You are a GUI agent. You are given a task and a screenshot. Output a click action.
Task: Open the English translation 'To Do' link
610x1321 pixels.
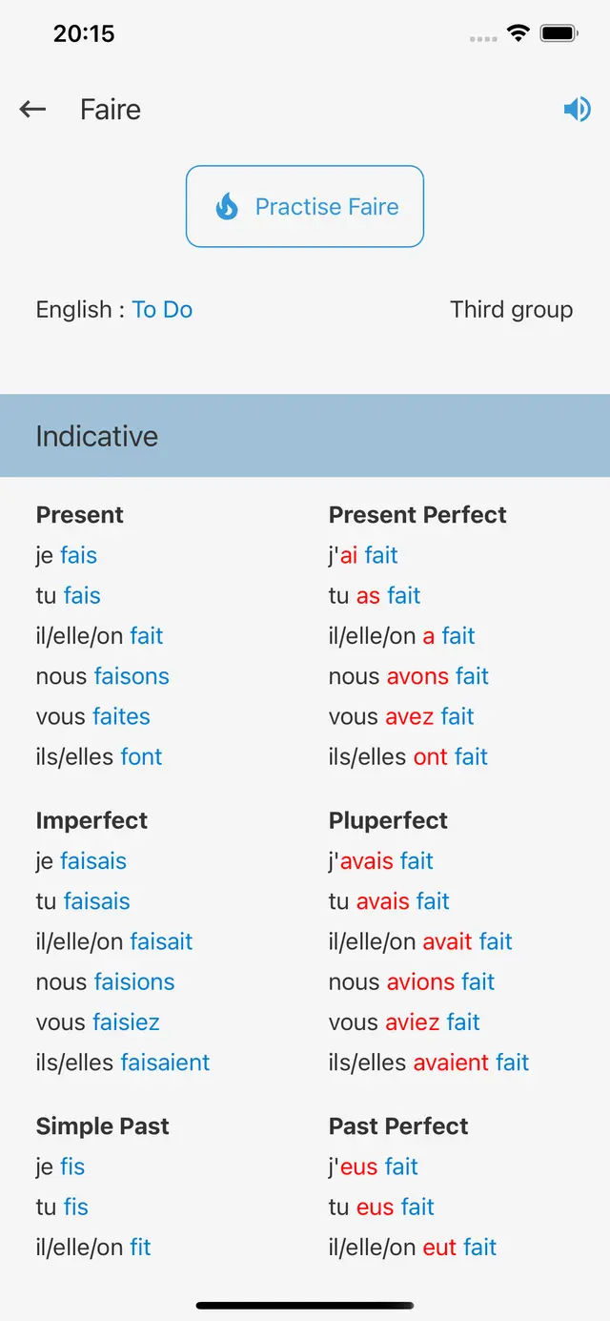pyautogui.click(x=162, y=310)
